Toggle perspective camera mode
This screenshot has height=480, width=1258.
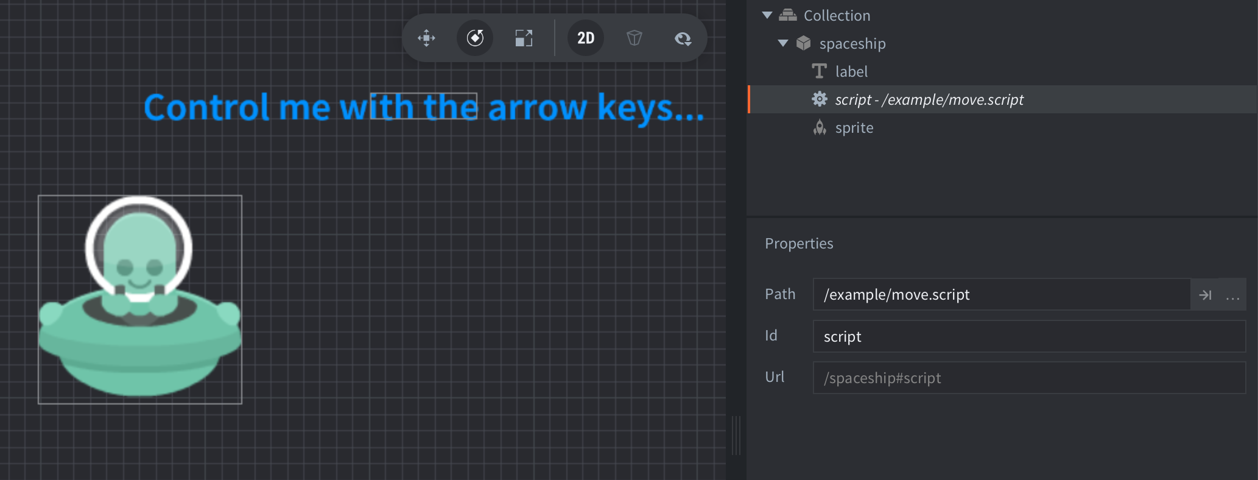click(x=634, y=38)
